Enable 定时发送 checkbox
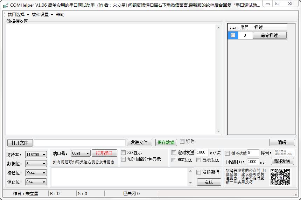301x200 pixels. tap(174, 153)
